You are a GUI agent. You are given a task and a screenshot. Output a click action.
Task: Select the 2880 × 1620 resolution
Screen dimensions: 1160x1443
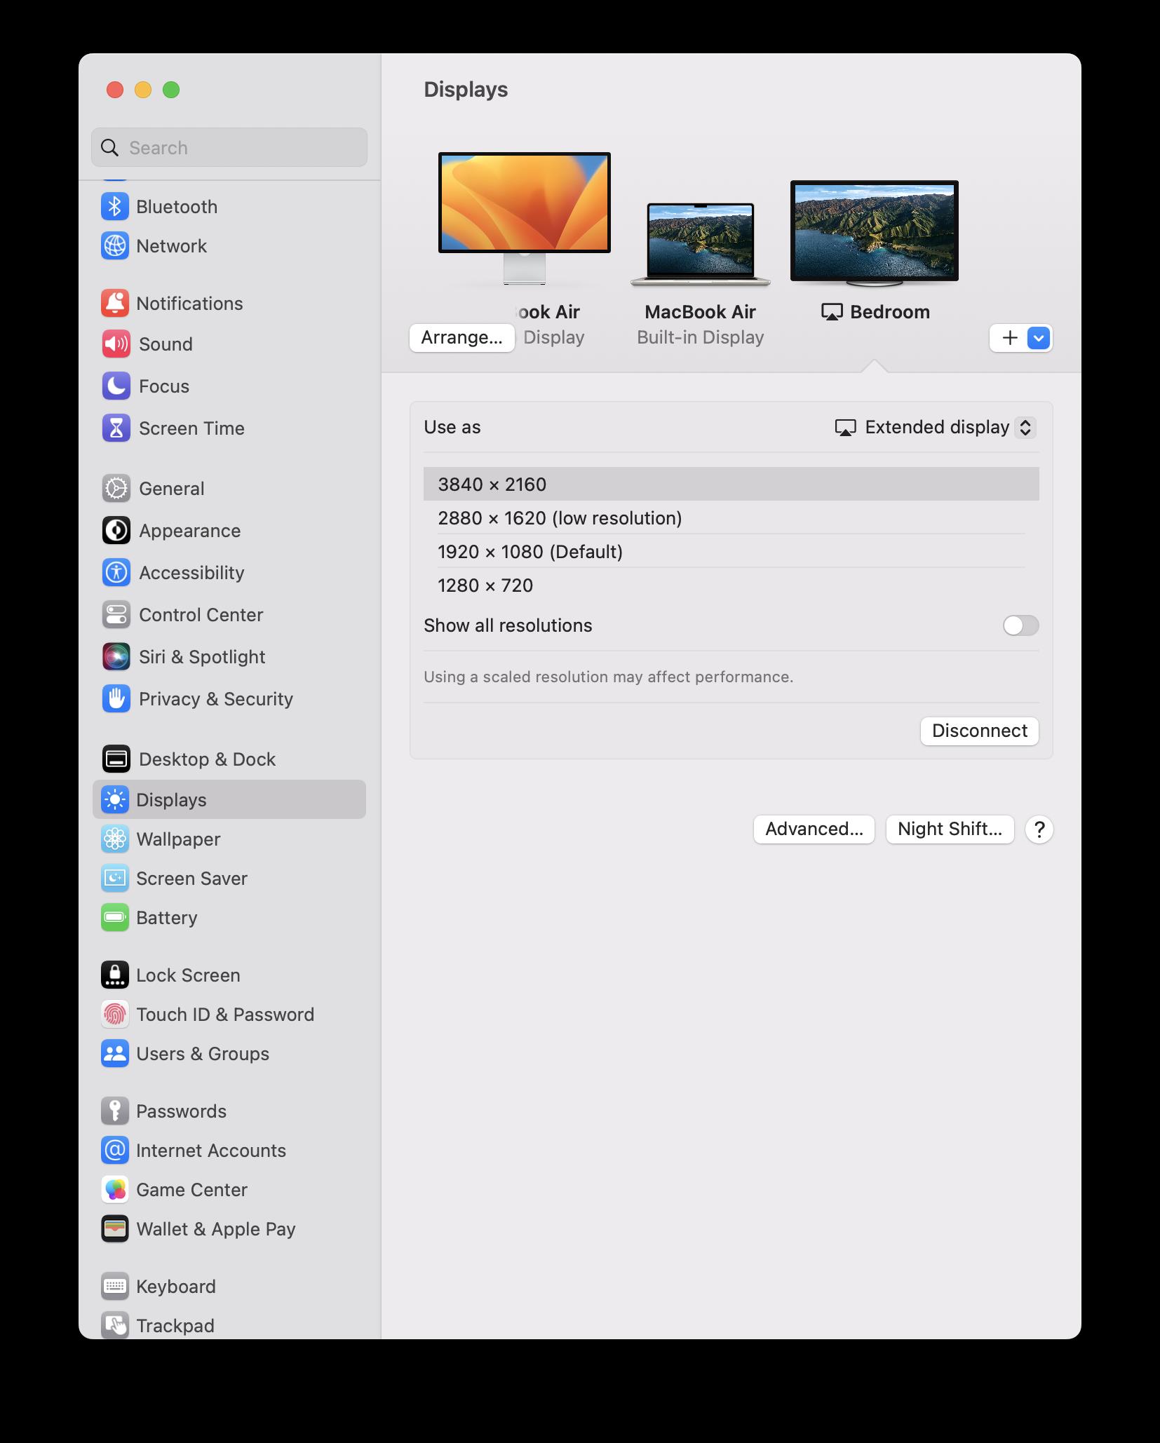tap(560, 517)
